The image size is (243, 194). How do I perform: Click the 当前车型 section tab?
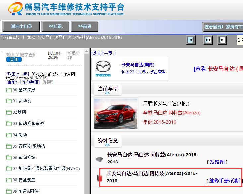[108, 89]
